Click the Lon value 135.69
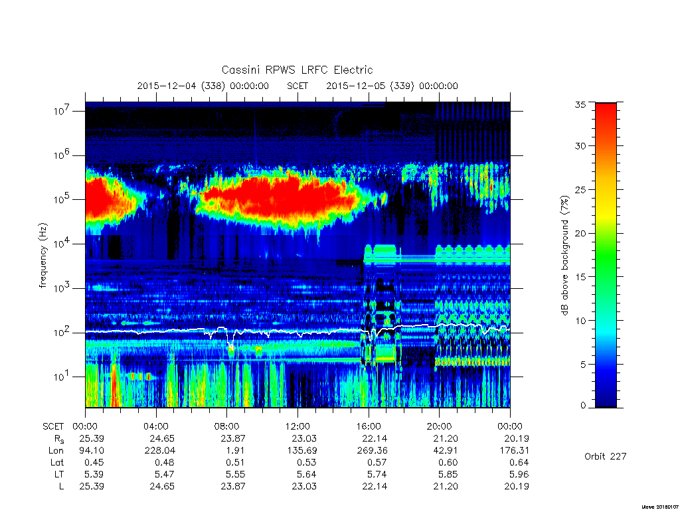The width and height of the screenshot is (680, 510). [x=301, y=450]
